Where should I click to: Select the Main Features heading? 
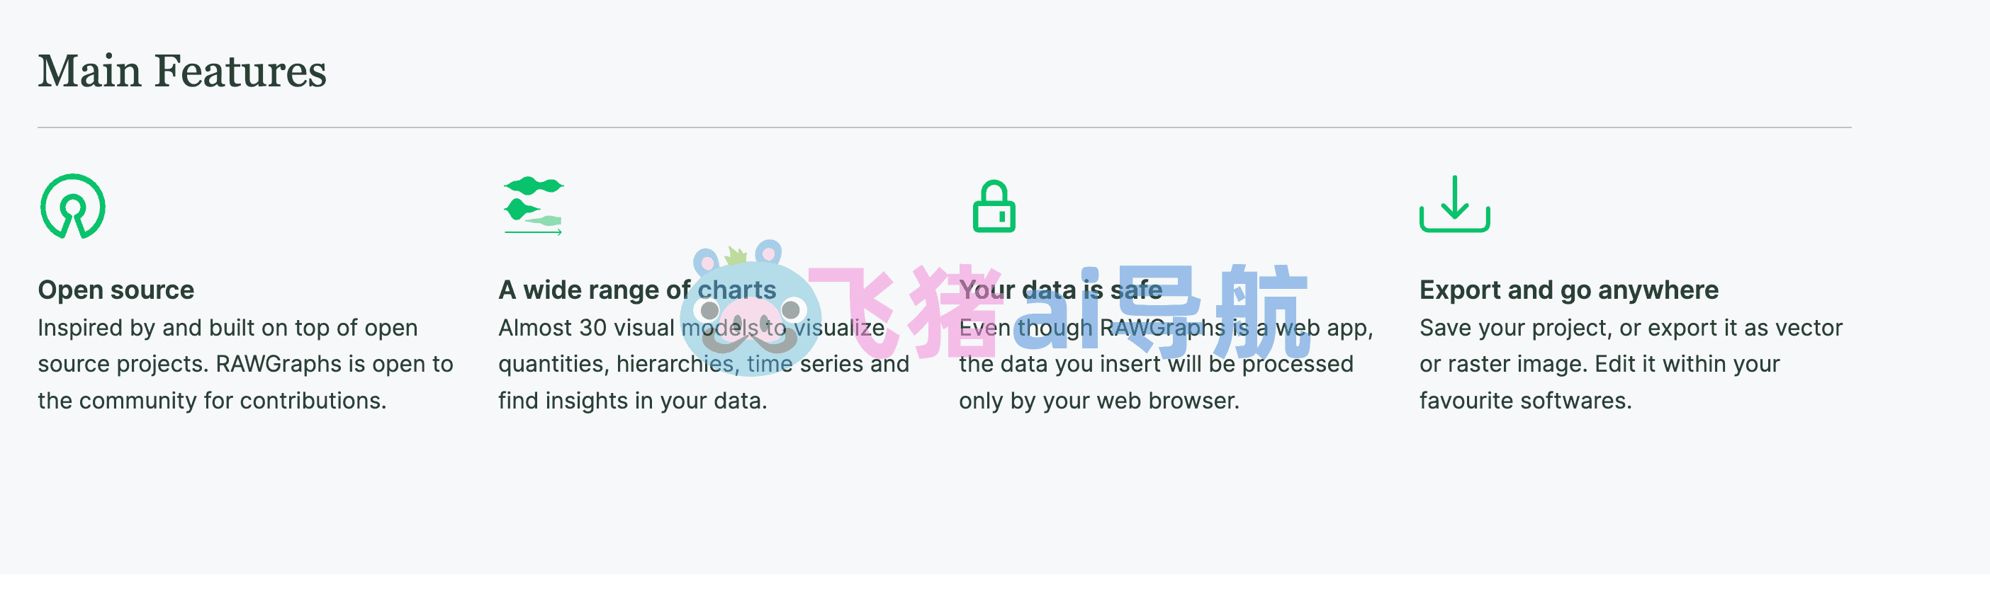pos(182,72)
